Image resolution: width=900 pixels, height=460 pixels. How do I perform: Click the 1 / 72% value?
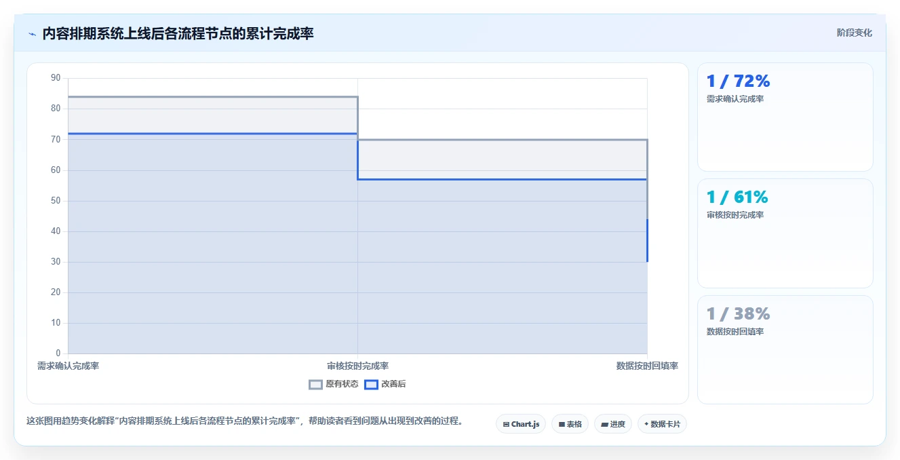click(x=739, y=81)
